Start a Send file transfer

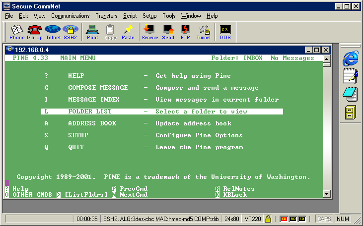click(x=168, y=32)
